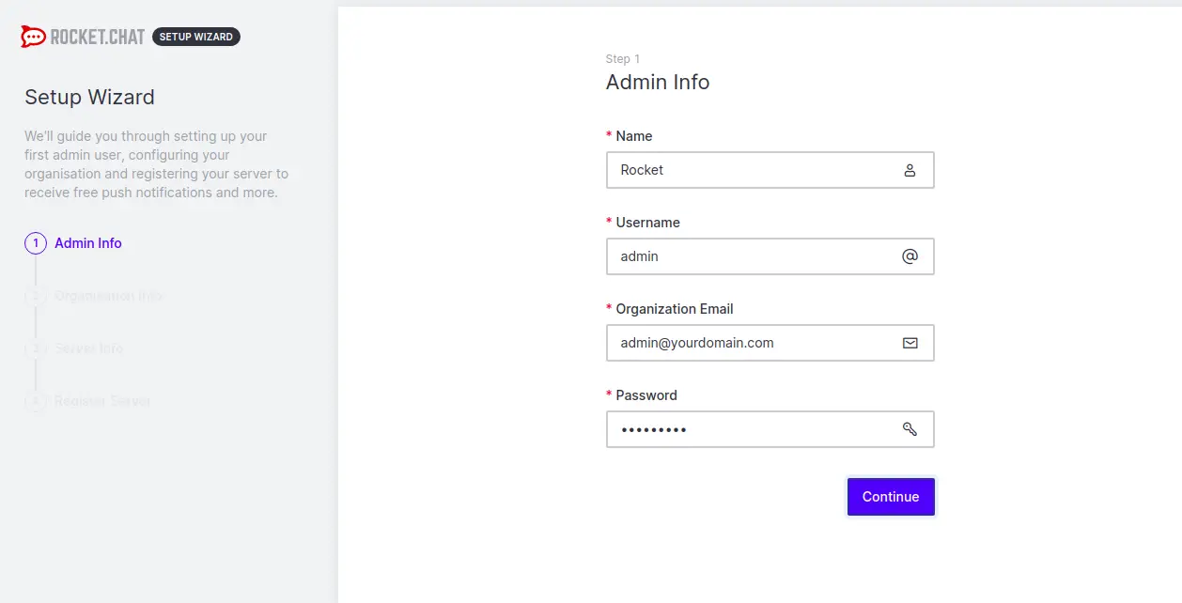Click the Organization Email label

point(675,309)
